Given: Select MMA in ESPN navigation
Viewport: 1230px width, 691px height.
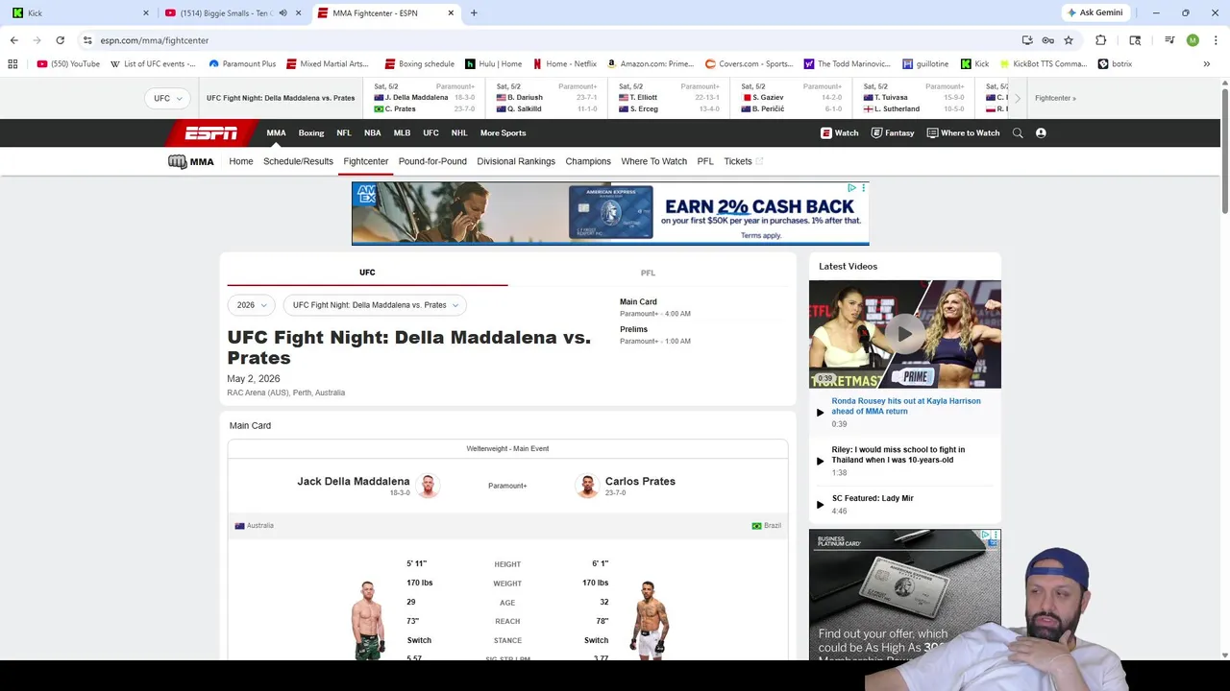Looking at the screenshot, I should click(276, 133).
